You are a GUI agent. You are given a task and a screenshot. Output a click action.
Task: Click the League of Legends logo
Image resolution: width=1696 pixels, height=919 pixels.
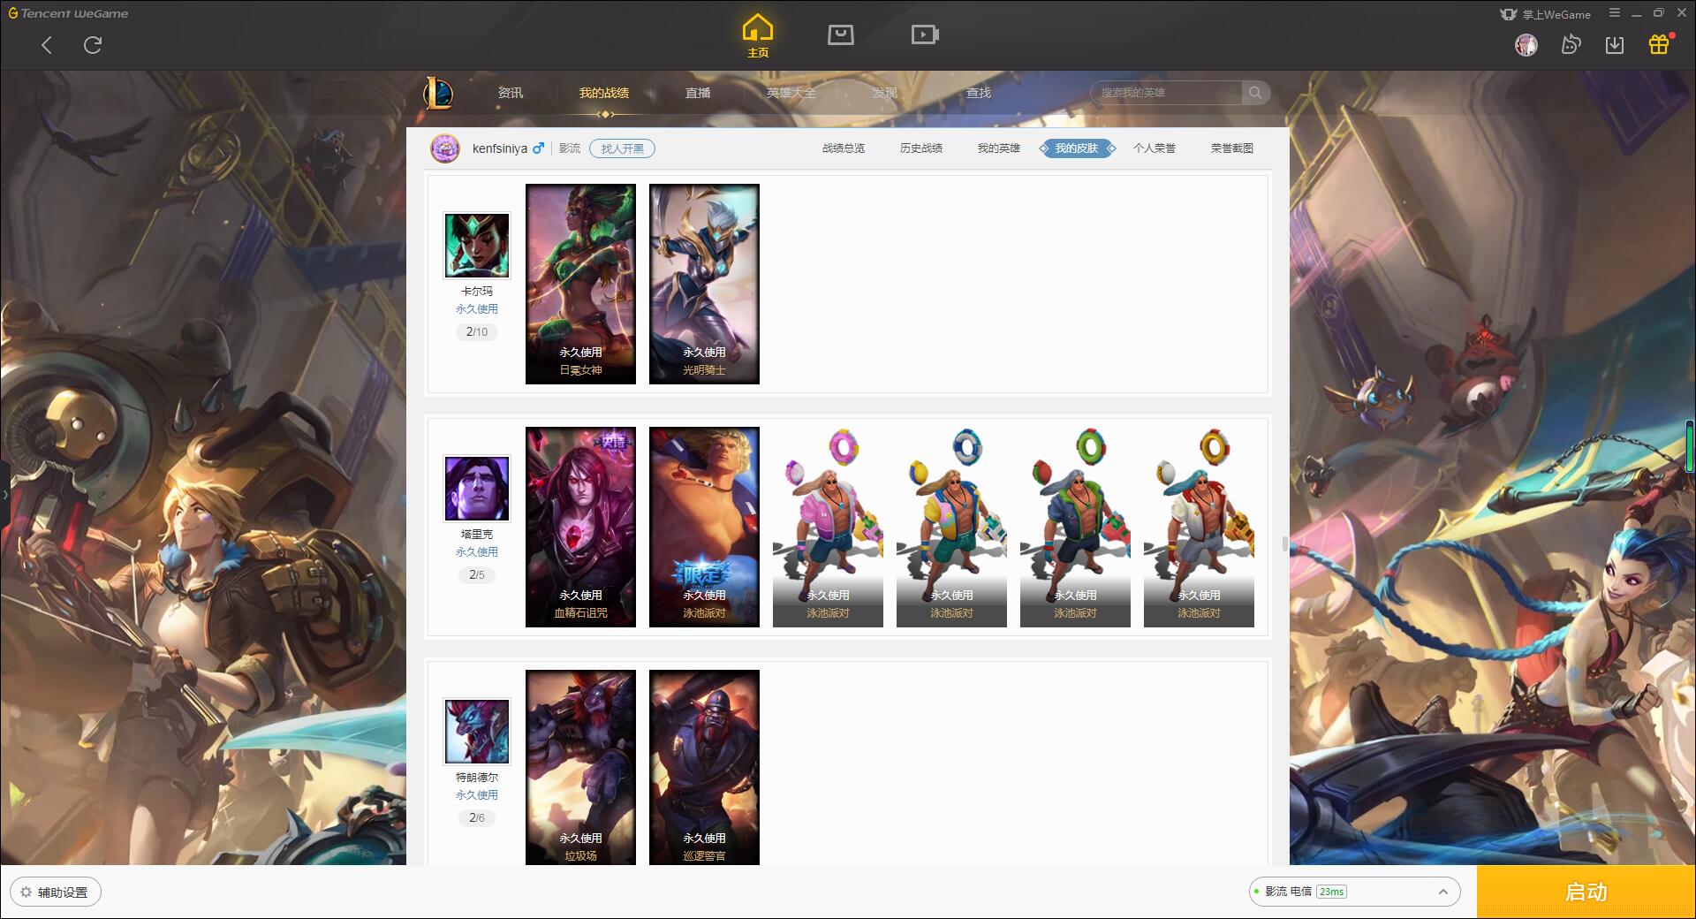438,93
